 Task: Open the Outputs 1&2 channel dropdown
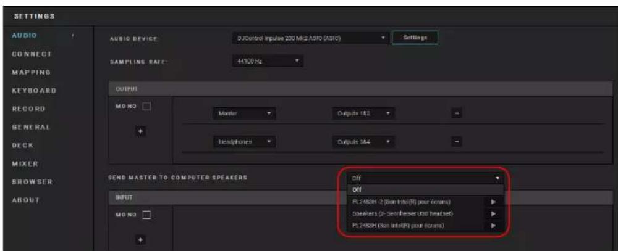363,114
